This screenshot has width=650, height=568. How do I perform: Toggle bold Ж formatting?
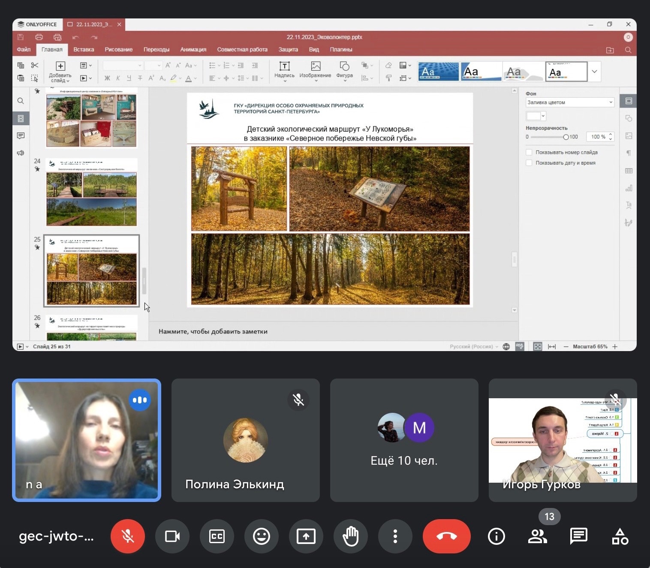tap(107, 78)
